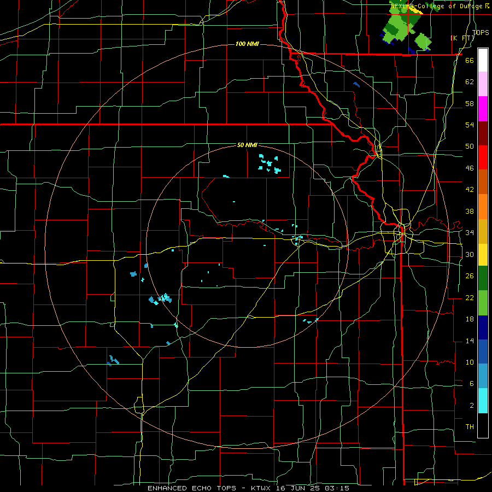Select the 10 scale label
Viewport: 492px width, 492px height.
point(470,362)
